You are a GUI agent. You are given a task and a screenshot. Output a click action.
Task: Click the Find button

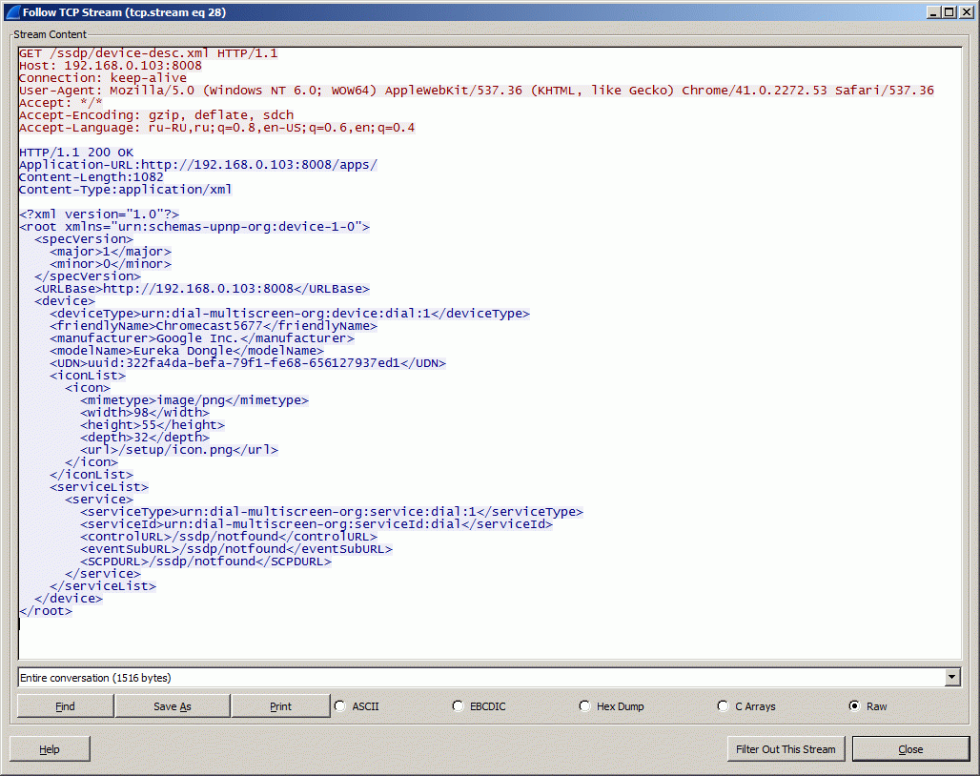pyautogui.click(x=65, y=706)
